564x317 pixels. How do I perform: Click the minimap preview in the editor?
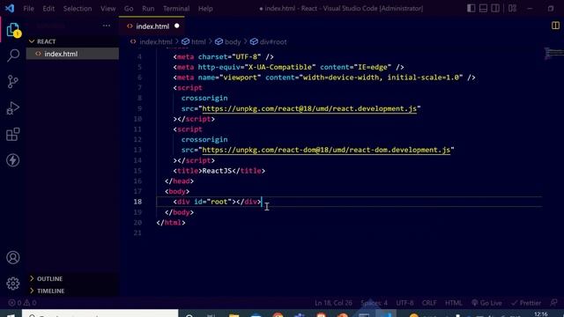(553, 54)
